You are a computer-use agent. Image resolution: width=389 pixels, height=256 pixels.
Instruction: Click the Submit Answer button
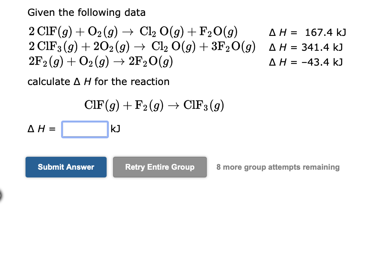click(66, 167)
